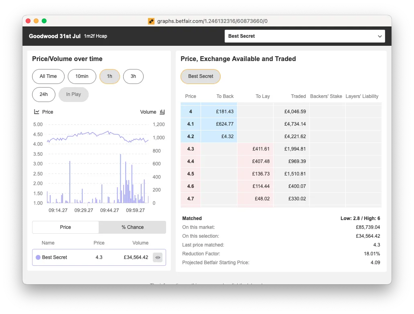Screen dimensions: 414x314
Task: Click the 4.1 price cell
Action: (x=191, y=124)
